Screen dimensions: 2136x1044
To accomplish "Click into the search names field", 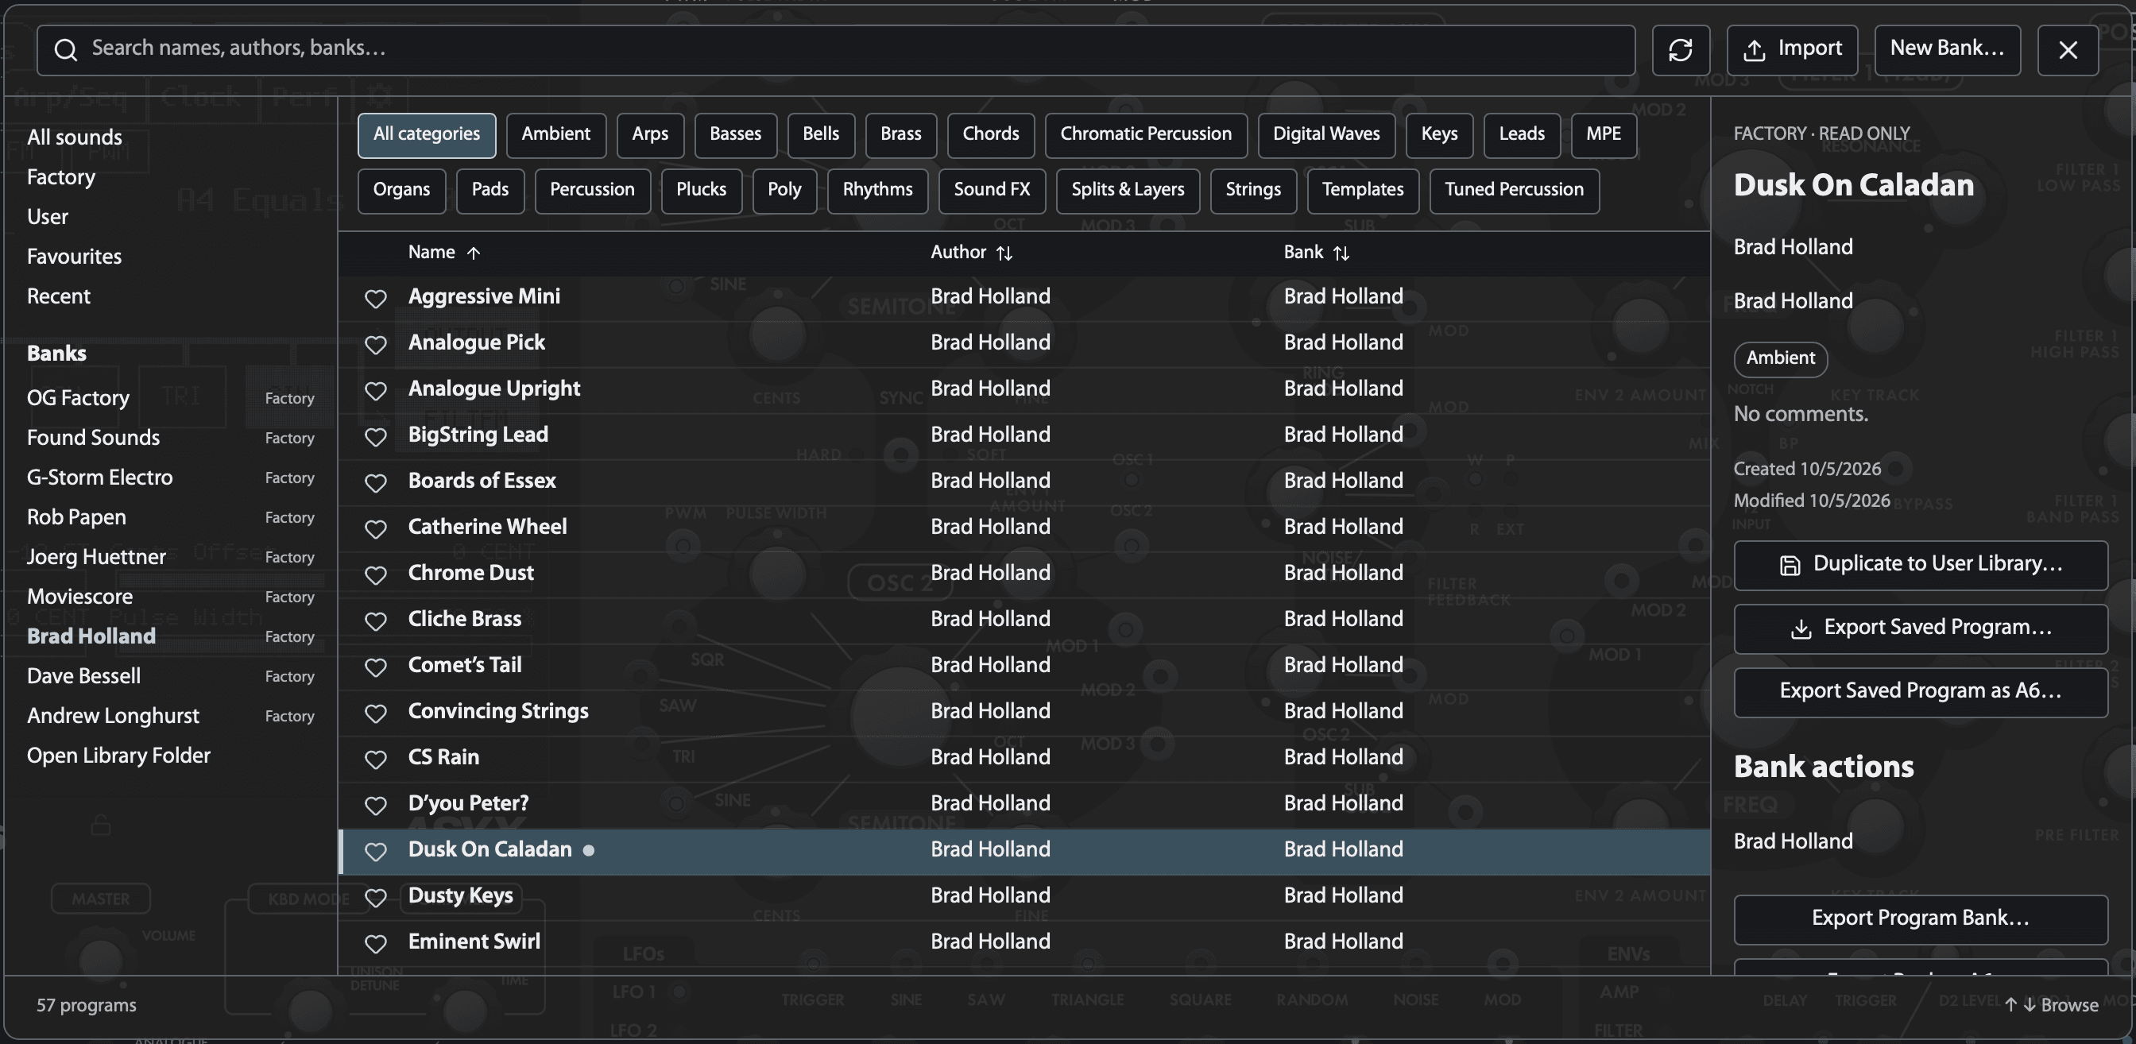I will pos(836,50).
